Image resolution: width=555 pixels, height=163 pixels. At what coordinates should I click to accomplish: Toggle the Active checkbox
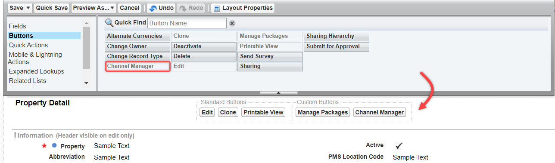pyautogui.click(x=399, y=146)
